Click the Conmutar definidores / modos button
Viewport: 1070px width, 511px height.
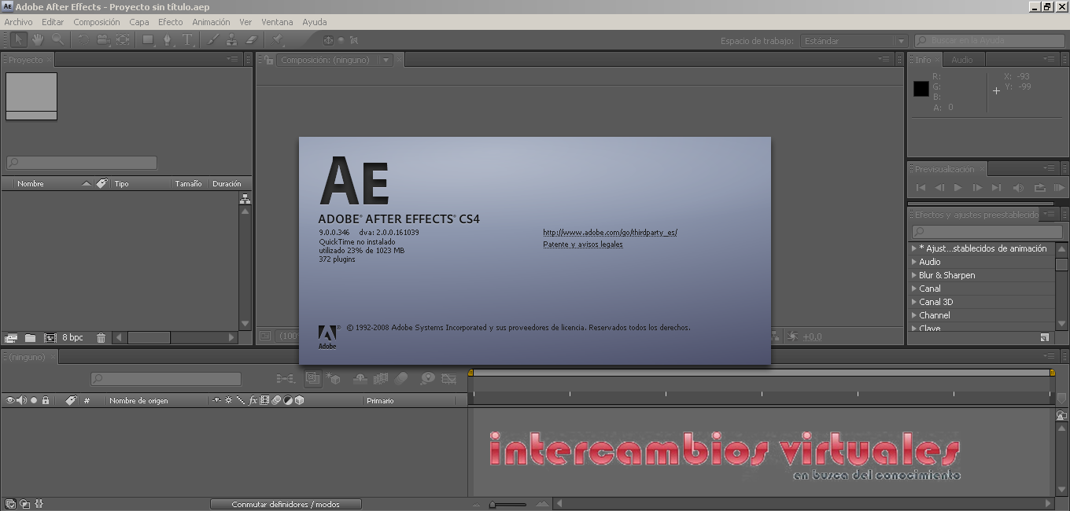click(x=286, y=504)
